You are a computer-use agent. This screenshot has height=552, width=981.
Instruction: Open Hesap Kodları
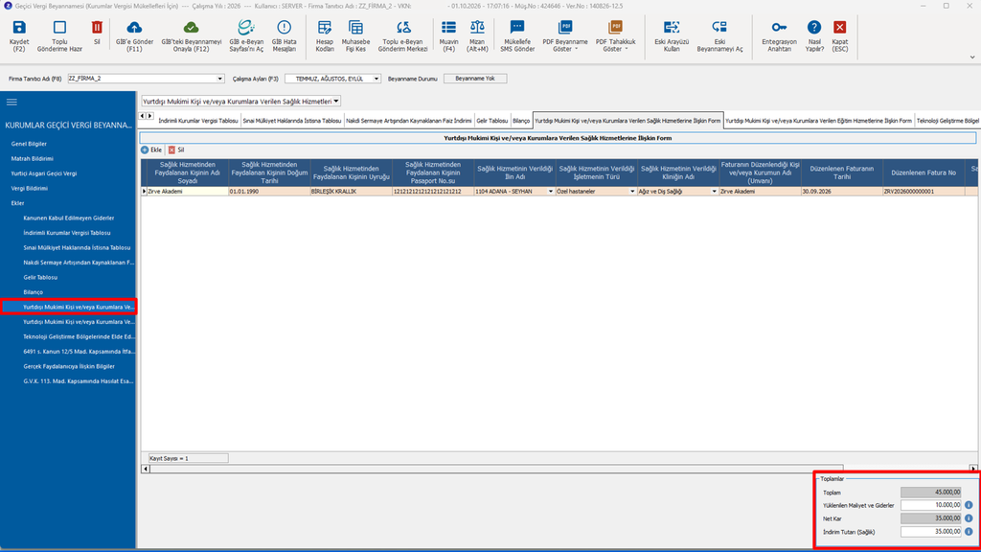[325, 35]
